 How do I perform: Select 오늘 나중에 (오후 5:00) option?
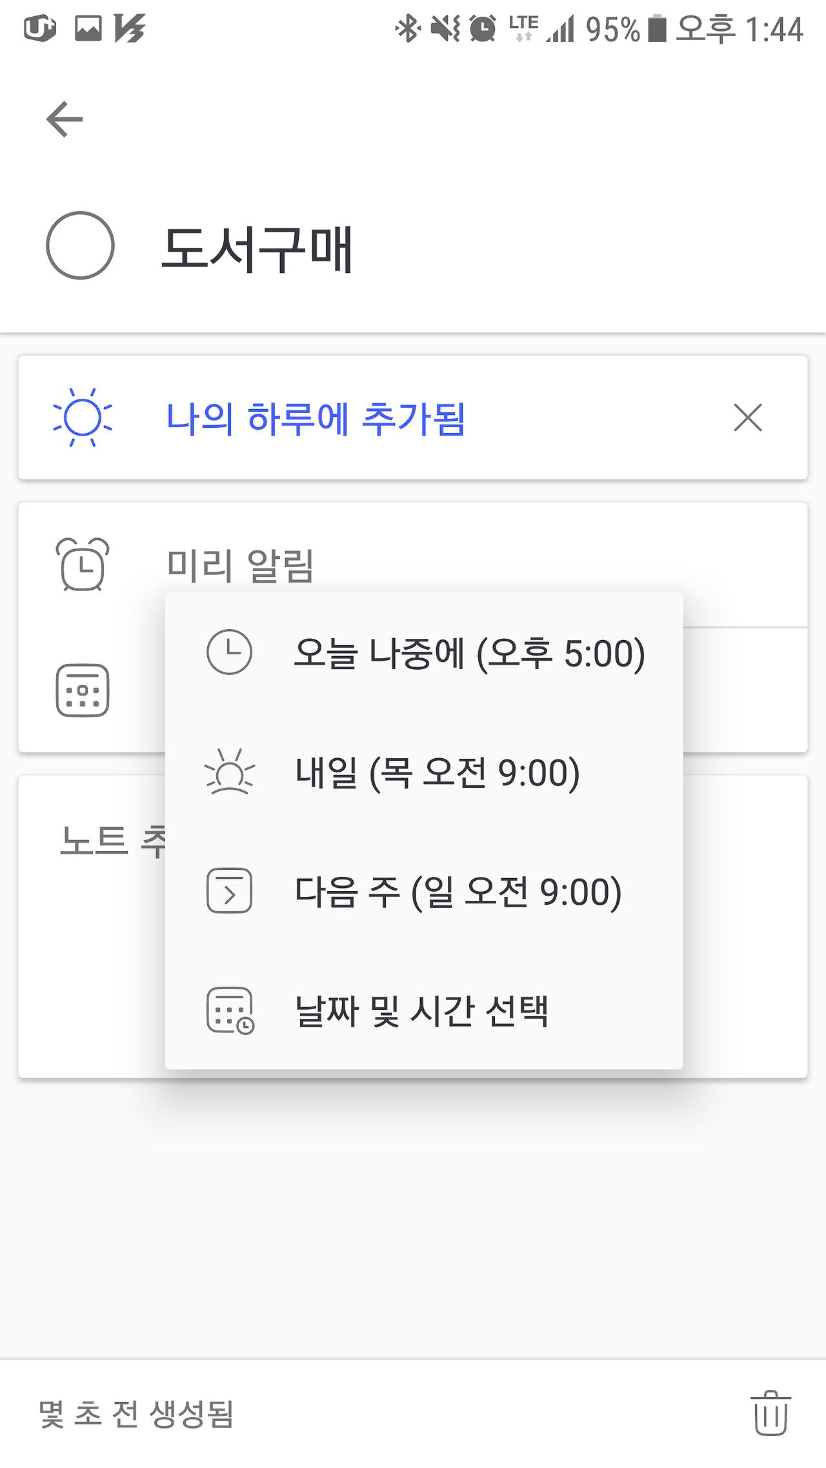(x=424, y=653)
